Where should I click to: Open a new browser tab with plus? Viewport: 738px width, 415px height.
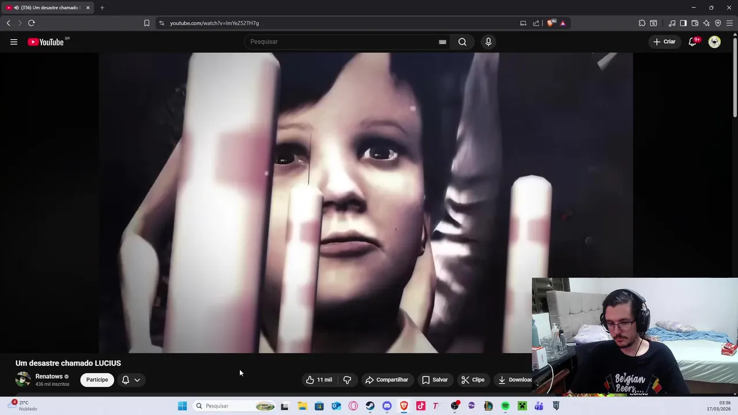point(102,7)
